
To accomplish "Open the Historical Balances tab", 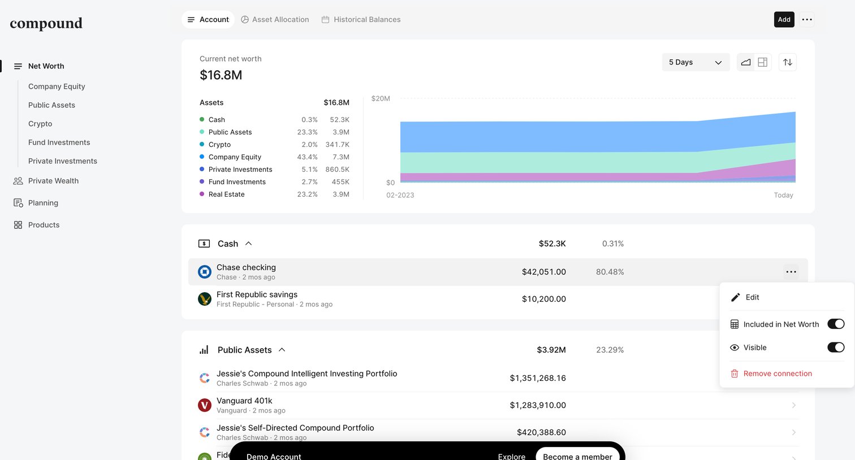I will point(361,19).
